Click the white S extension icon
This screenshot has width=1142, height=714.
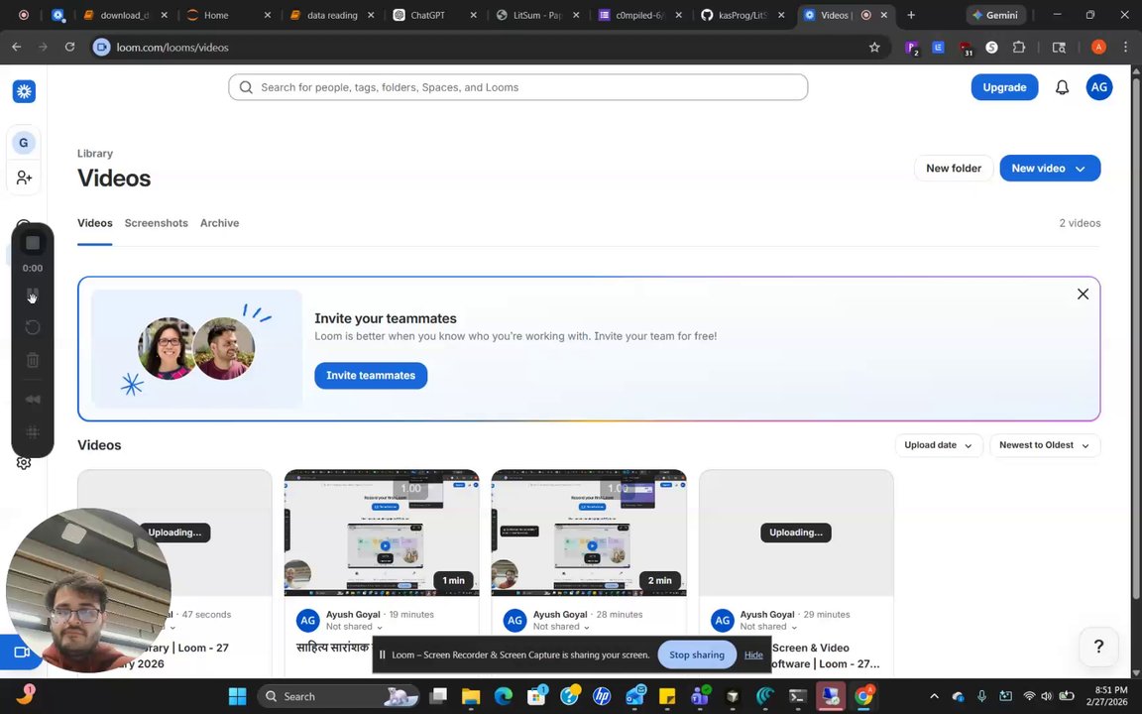coord(991,48)
